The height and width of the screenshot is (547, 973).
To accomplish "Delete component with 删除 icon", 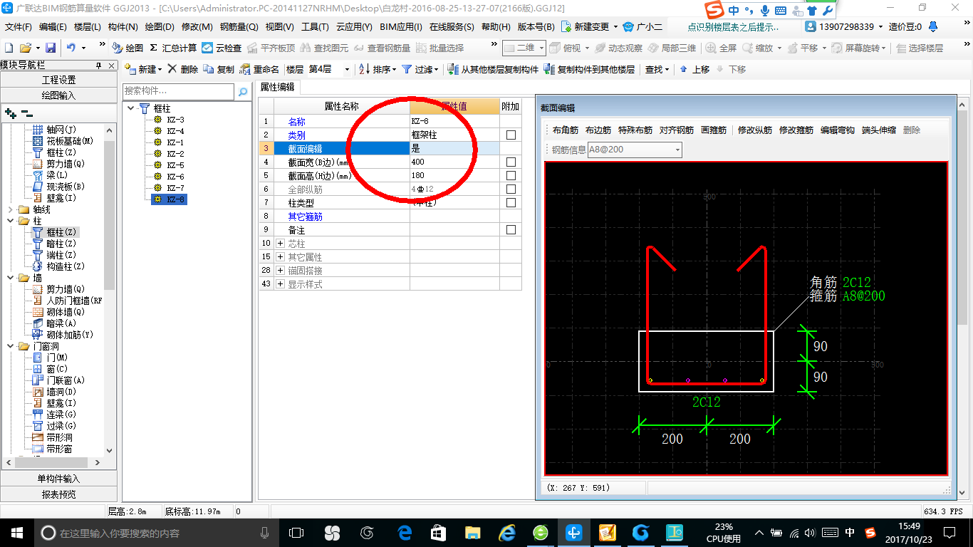I will click(x=172, y=69).
